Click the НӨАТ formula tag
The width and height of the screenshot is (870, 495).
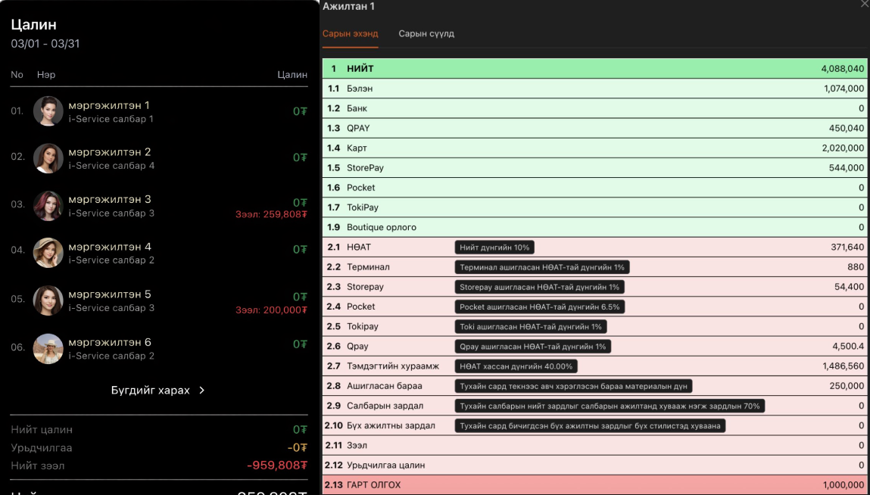(x=495, y=247)
